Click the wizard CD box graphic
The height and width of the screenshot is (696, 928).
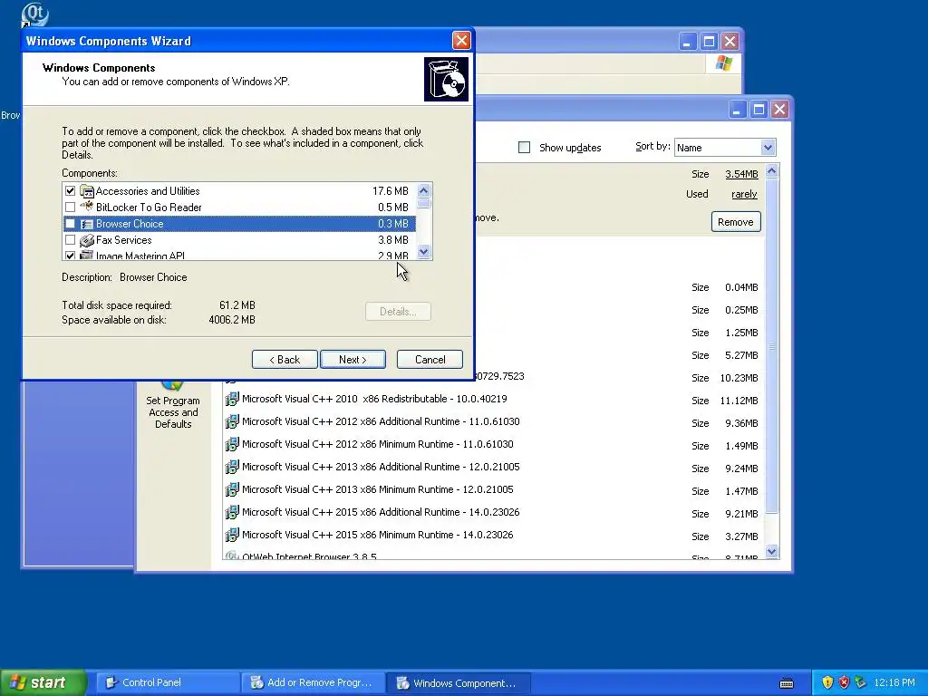coord(446,80)
